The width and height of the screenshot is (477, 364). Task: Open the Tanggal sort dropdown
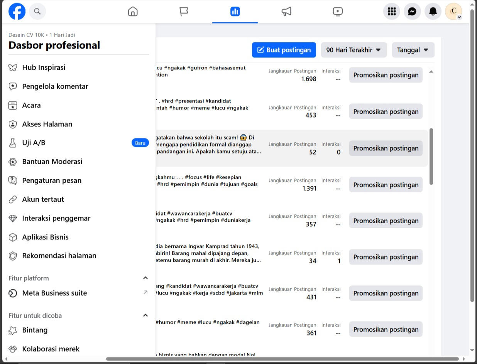pyautogui.click(x=413, y=50)
